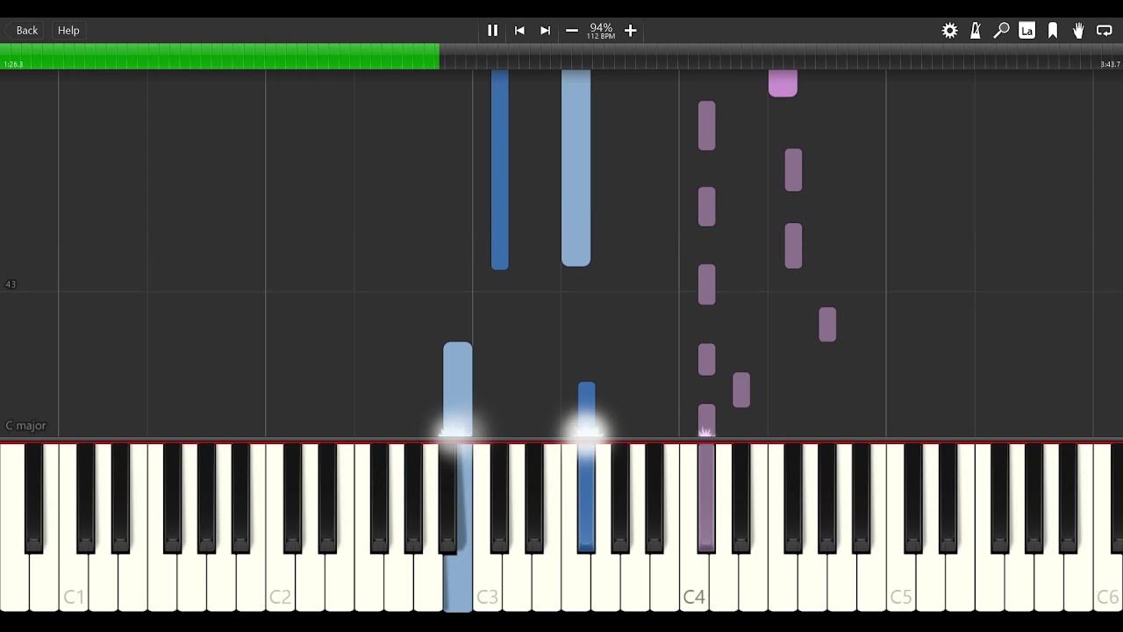The height and width of the screenshot is (632, 1123).
Task: Toggle note labels with La icon
Action: pyautogui.click(x=1026, y=31)
